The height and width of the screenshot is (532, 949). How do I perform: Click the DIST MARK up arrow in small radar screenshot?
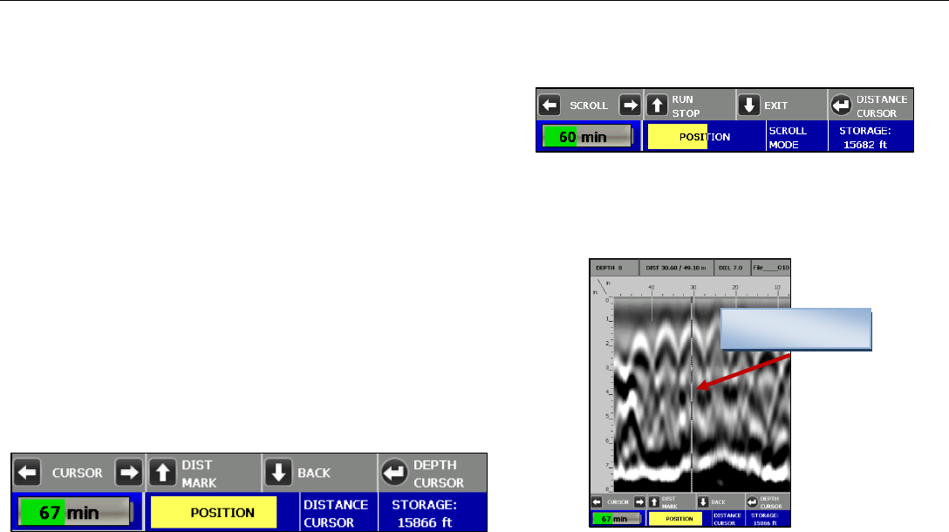pos(653,501)
